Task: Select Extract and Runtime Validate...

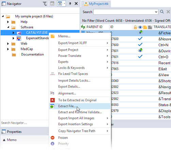Action: tap(80, 112)
